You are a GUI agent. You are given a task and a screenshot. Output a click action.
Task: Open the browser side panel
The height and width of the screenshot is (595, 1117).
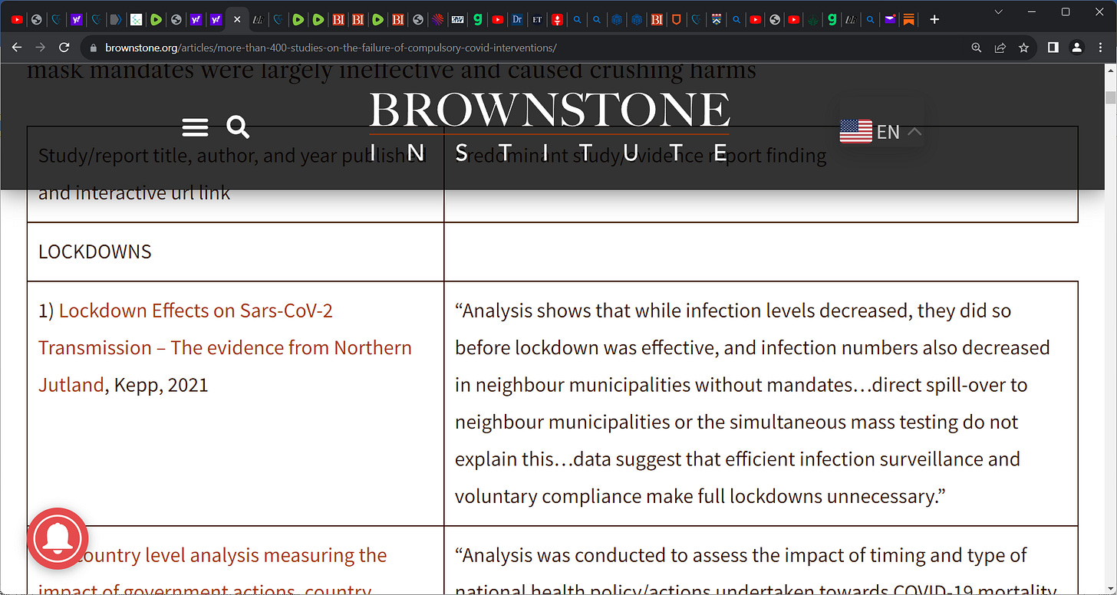1053,48
